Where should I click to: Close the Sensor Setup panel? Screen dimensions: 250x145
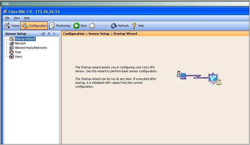(x=54, y=34)
